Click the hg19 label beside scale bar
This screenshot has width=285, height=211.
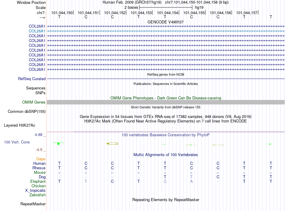click(199, 8)
